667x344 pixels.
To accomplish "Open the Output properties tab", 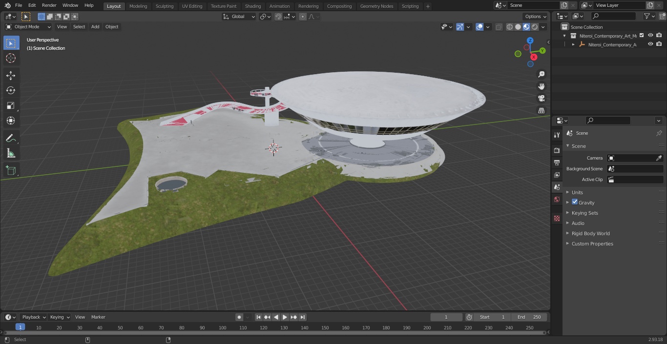I will pos(557,162).
